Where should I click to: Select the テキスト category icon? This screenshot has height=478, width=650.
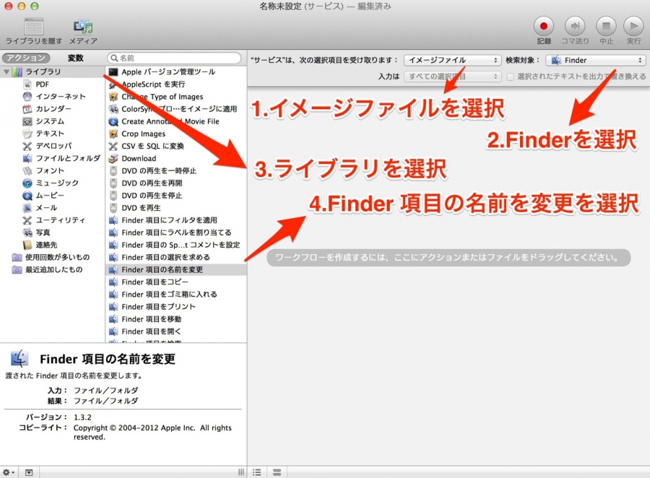pos(27,134)
